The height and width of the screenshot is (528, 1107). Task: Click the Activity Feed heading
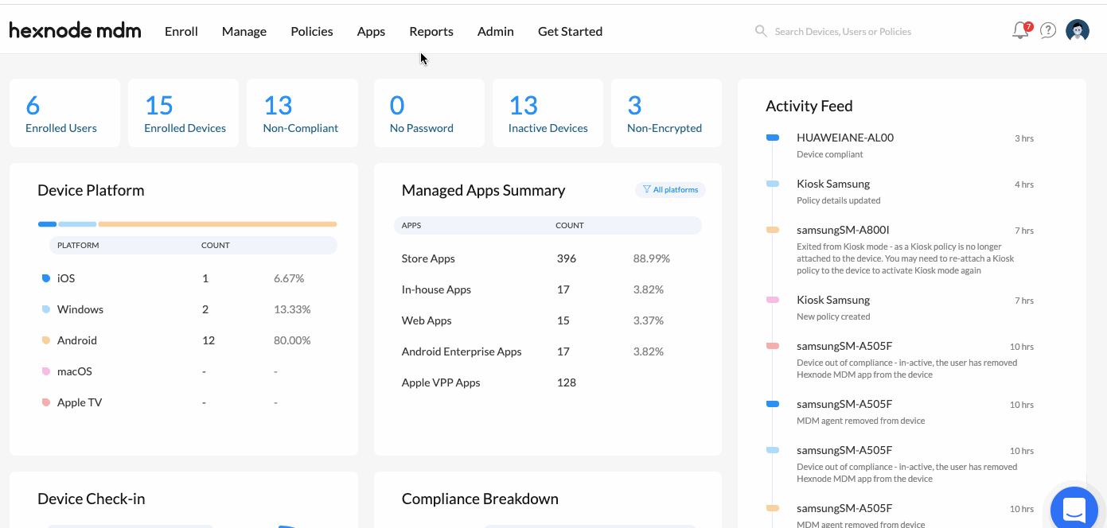(809, 106)
